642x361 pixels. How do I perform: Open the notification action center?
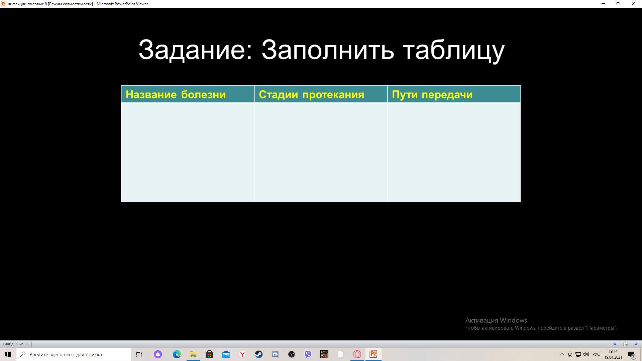coord(631,354)
